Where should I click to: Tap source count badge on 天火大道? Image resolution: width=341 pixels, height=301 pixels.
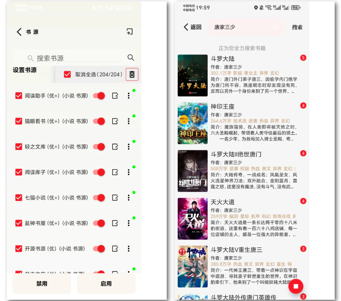coord(303,201)
